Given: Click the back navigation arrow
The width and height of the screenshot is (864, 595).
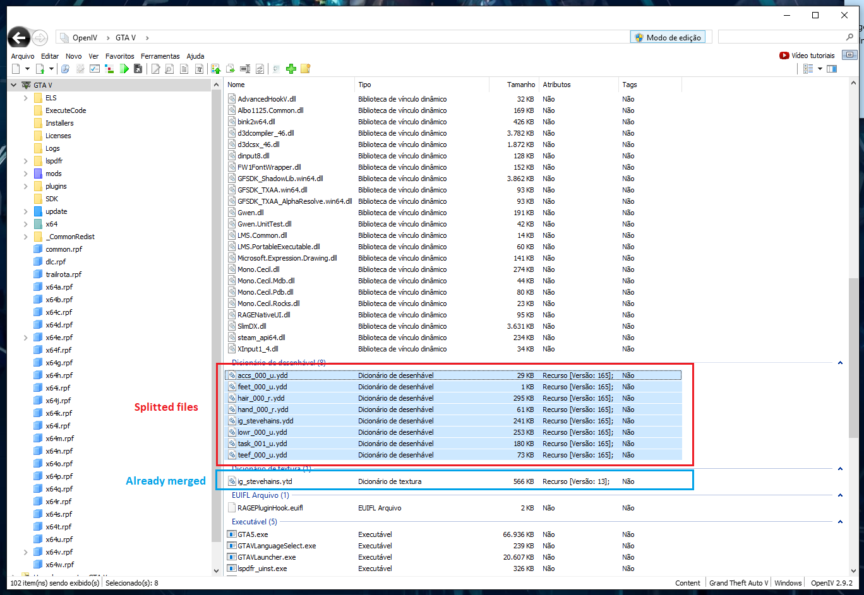Looking at the screenshot, I should click(19, 38).
